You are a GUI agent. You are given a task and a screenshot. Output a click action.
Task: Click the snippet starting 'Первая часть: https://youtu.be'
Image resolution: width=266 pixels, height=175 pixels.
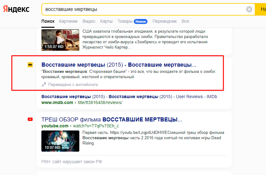point(153,138)
